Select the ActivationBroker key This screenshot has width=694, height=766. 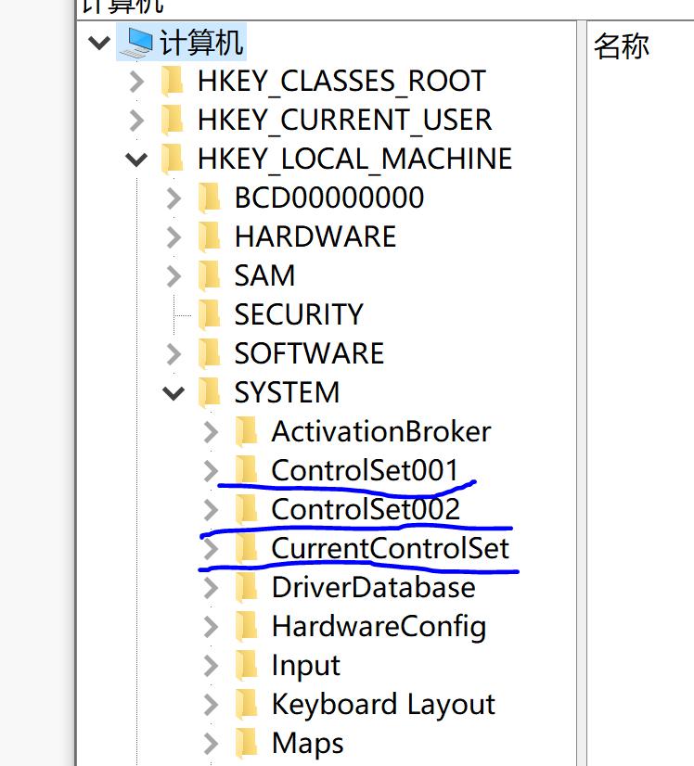[380, 431]
